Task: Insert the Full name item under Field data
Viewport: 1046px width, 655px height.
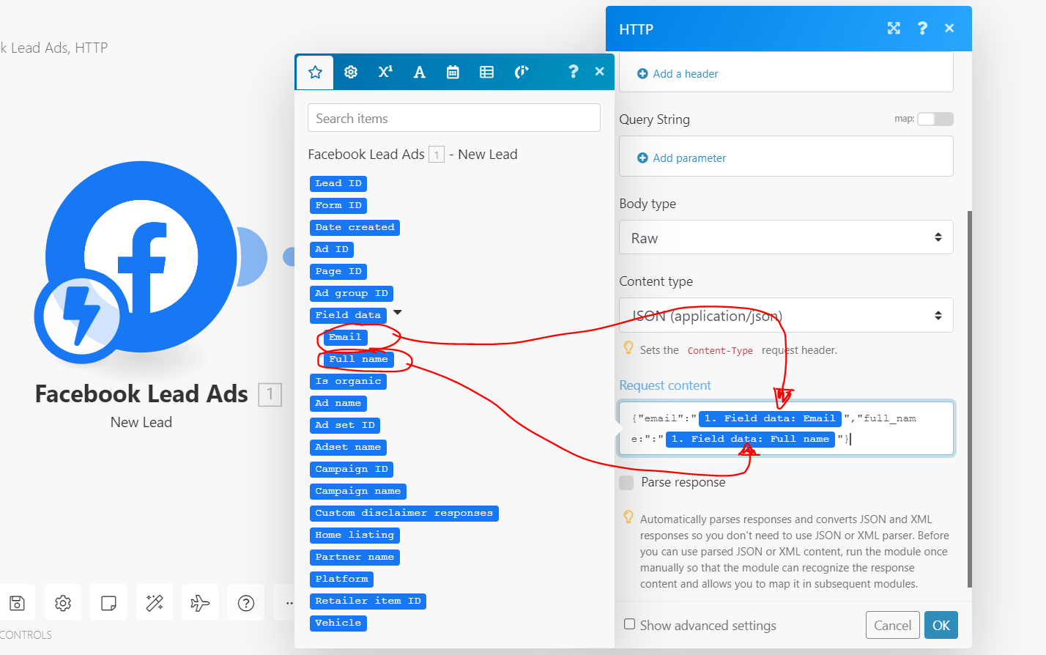Action: pyautogui.click(x=358, y=360)
